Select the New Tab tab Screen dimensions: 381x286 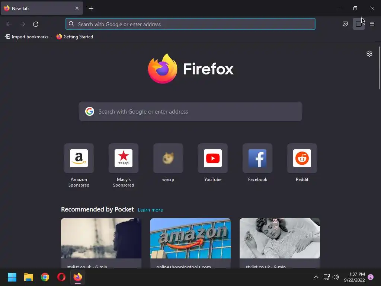pos(42,8)
